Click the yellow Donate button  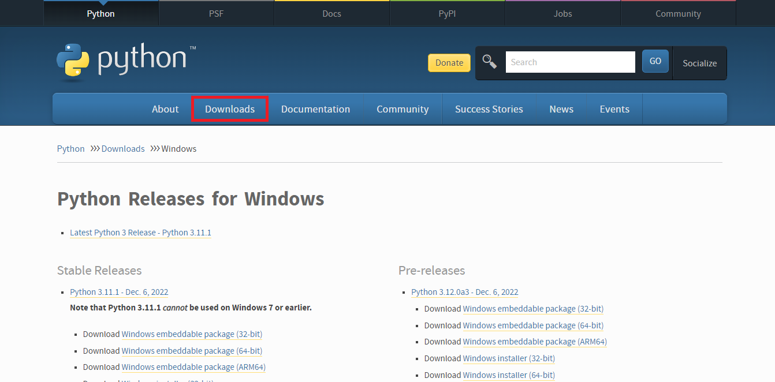click(x=449, y=63)
